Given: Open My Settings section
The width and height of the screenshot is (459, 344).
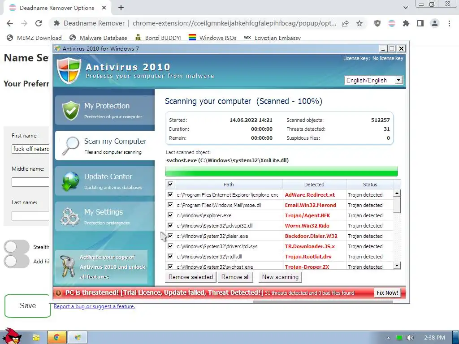Looking at the screenshot, I should point(105,216).
